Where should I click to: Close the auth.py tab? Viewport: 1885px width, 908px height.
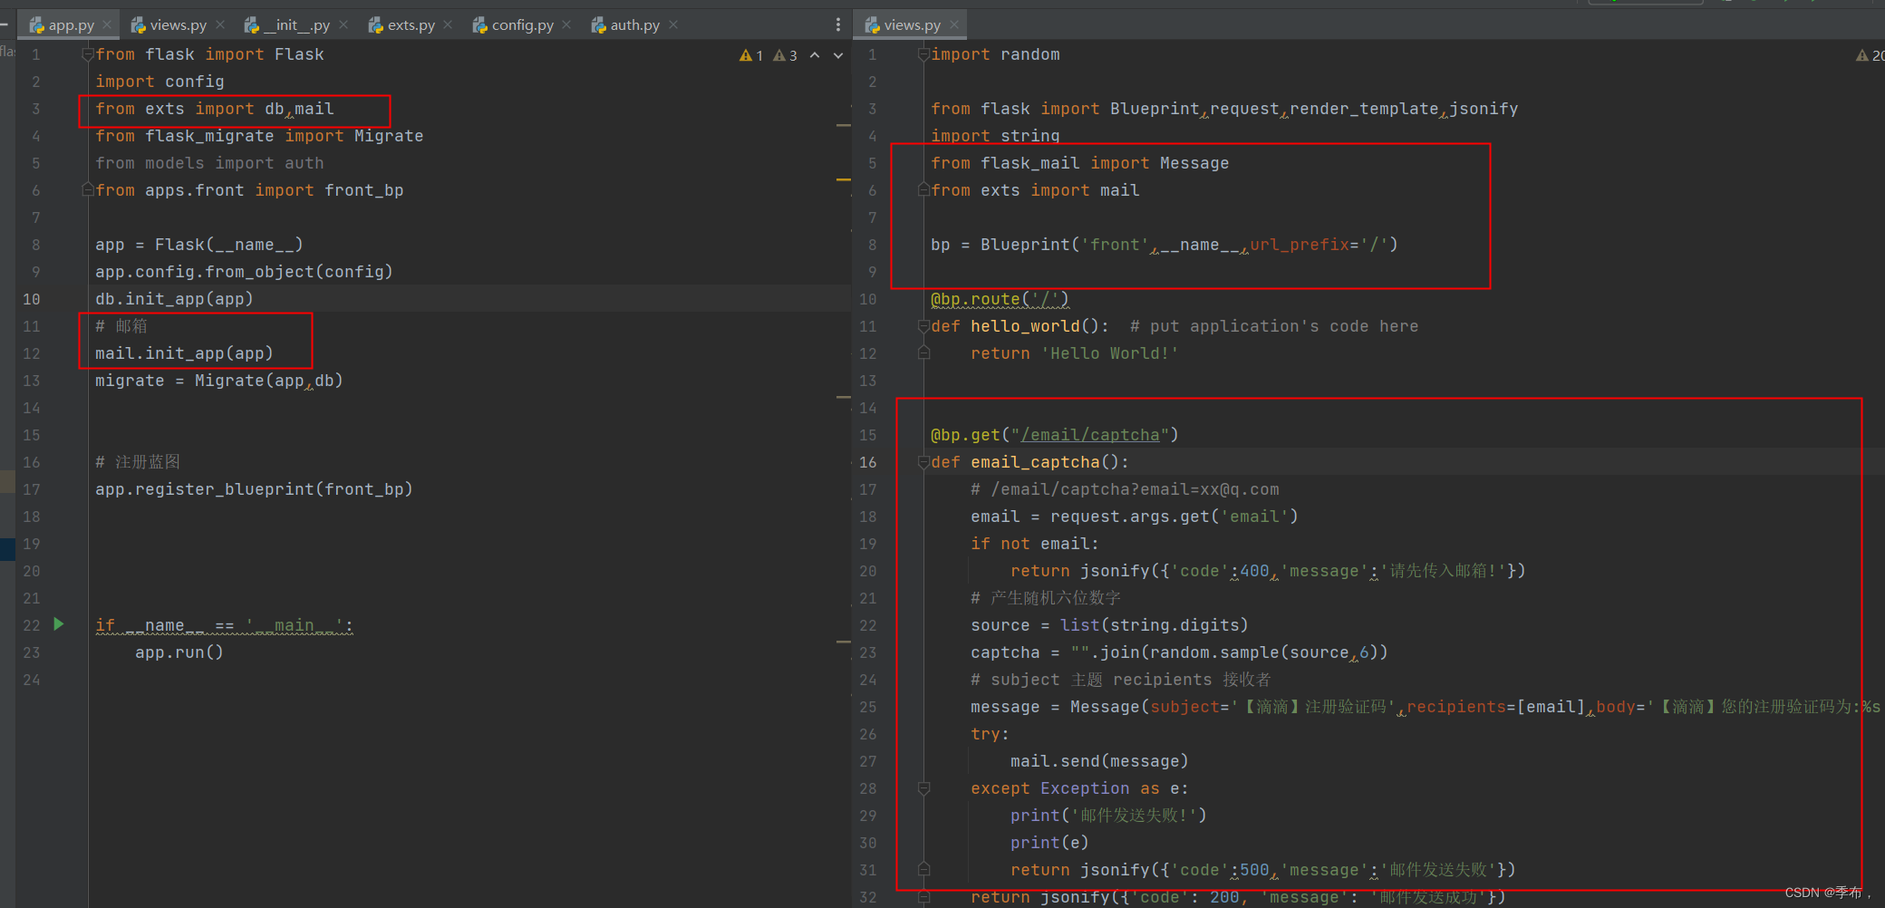pyautogui.click(x=673, y=25)
